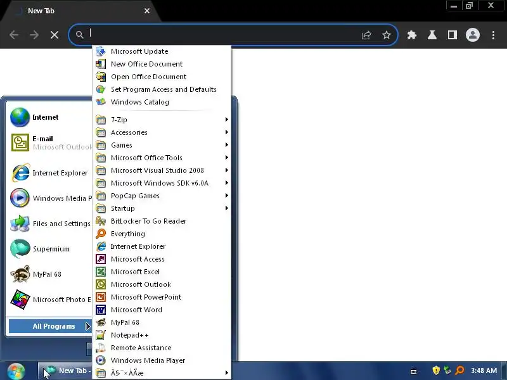Bookmark this tab with the star icon
507x380 pixels.
[x=387, y=35]
